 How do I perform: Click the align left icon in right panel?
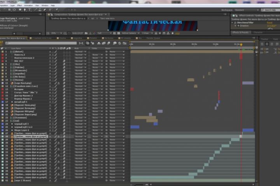click(262, 44)
